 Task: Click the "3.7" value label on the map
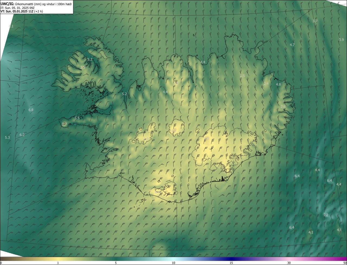pos(315,21)
